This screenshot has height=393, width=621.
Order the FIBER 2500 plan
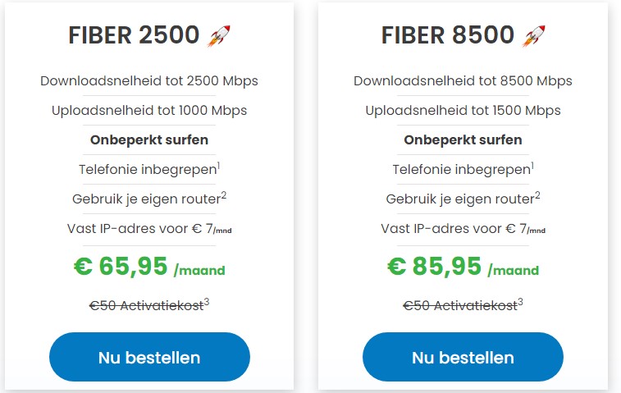[x=149, y=357]
